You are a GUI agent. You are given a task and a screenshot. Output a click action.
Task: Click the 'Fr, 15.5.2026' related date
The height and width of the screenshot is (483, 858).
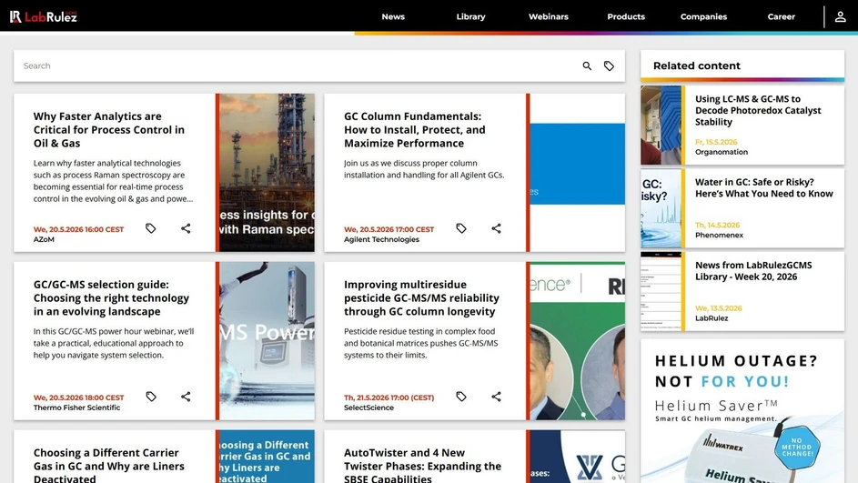pyautogui.click(x=716, y=142)
